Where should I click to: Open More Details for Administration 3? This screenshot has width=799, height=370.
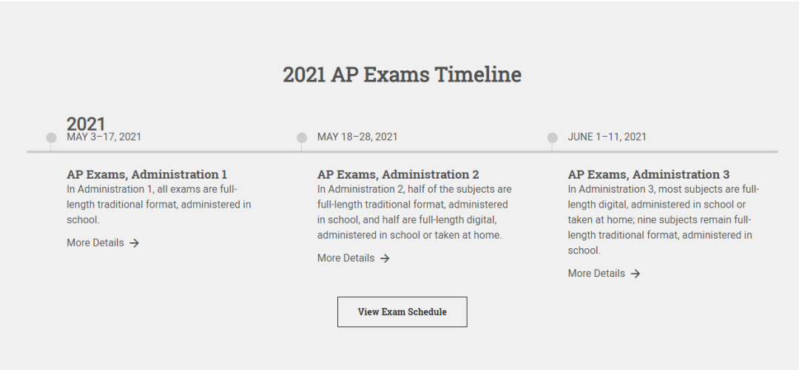point(604,273)
